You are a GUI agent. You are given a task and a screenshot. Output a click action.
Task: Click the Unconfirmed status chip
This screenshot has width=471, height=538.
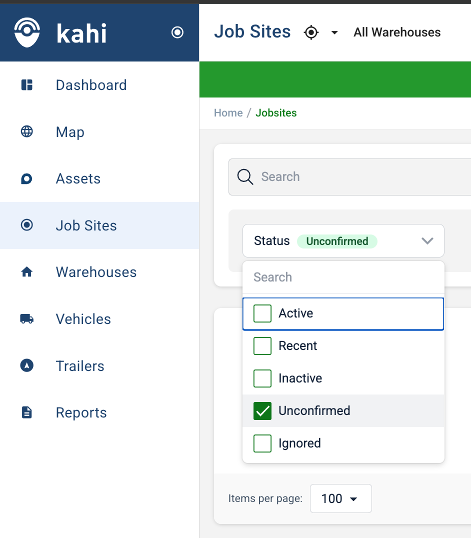(x=337, y=241)
